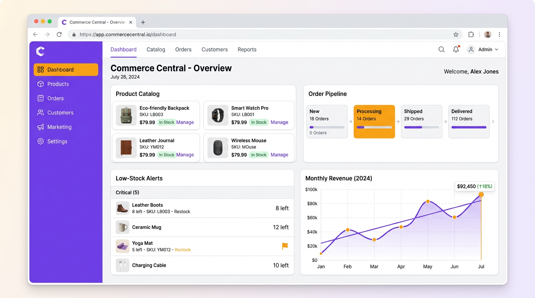Select the Processing orders stage card
The width and height of the screenshot is (535, 298).
click(x=374, y=121)
